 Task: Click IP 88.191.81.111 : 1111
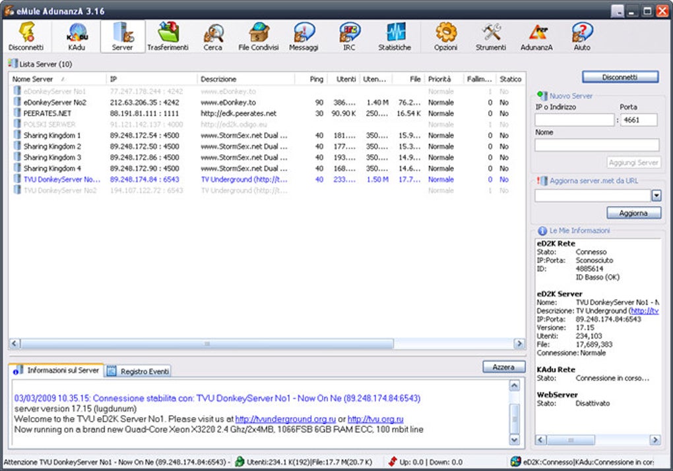point(144,113)
